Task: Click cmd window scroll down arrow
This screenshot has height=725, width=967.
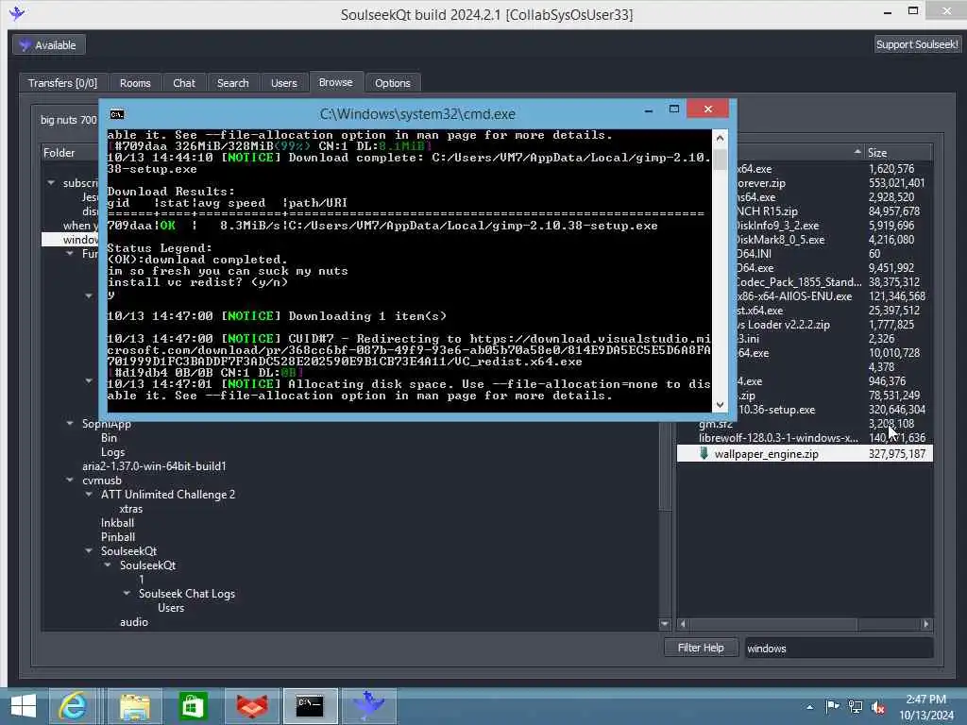Action: (x=720, y=404)
